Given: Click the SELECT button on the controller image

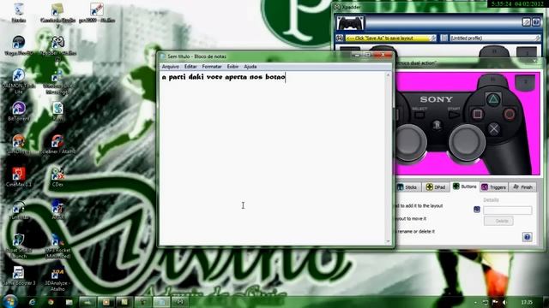Looking at the screenshot, I should [x=419, y=114].
